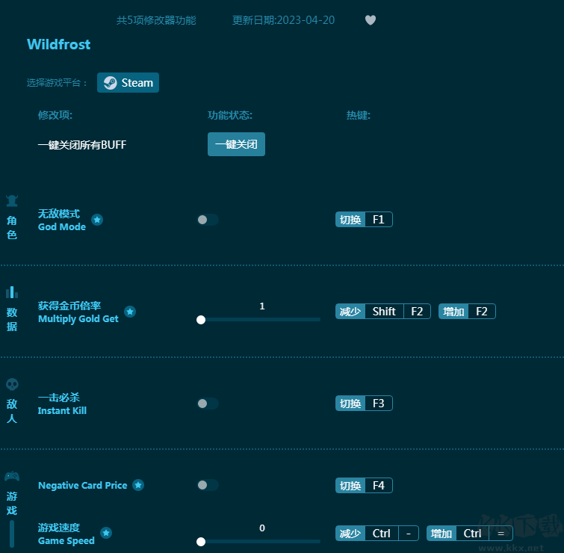564x553 pixels.
Task: Click the 敌人 skull category icon
Action: coord(12,384)
